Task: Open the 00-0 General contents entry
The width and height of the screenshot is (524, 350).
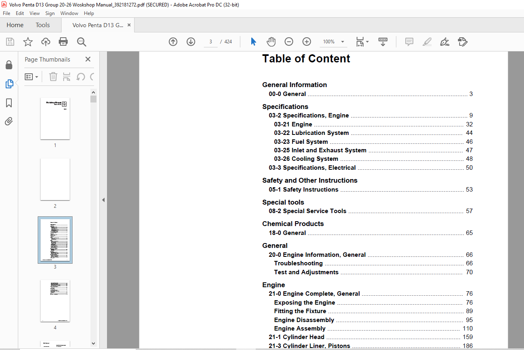Action: point(371,94)
